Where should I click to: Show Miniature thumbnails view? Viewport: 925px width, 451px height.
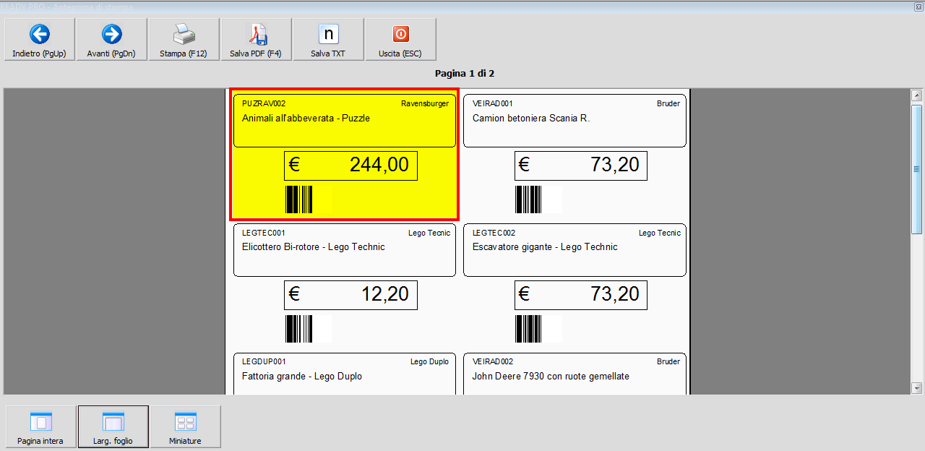tap(186, 426)
